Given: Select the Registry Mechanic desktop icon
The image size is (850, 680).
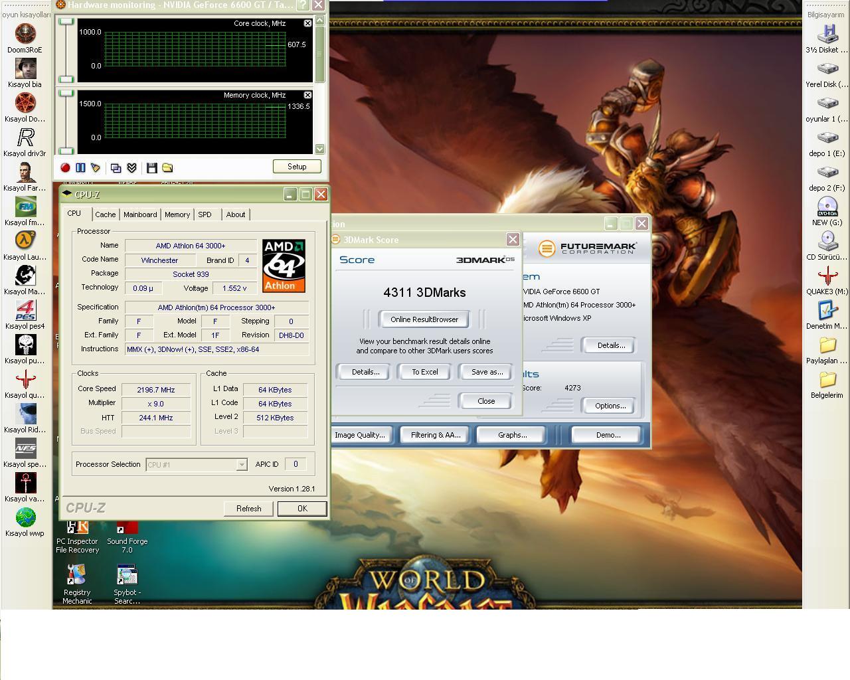Looking at the screenshot, I should [x=77, y=584].
